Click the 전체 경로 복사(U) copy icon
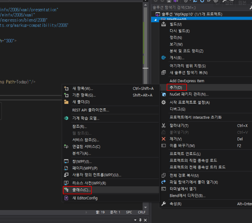This screenshot has width=252, height=223. coord(164,175)
